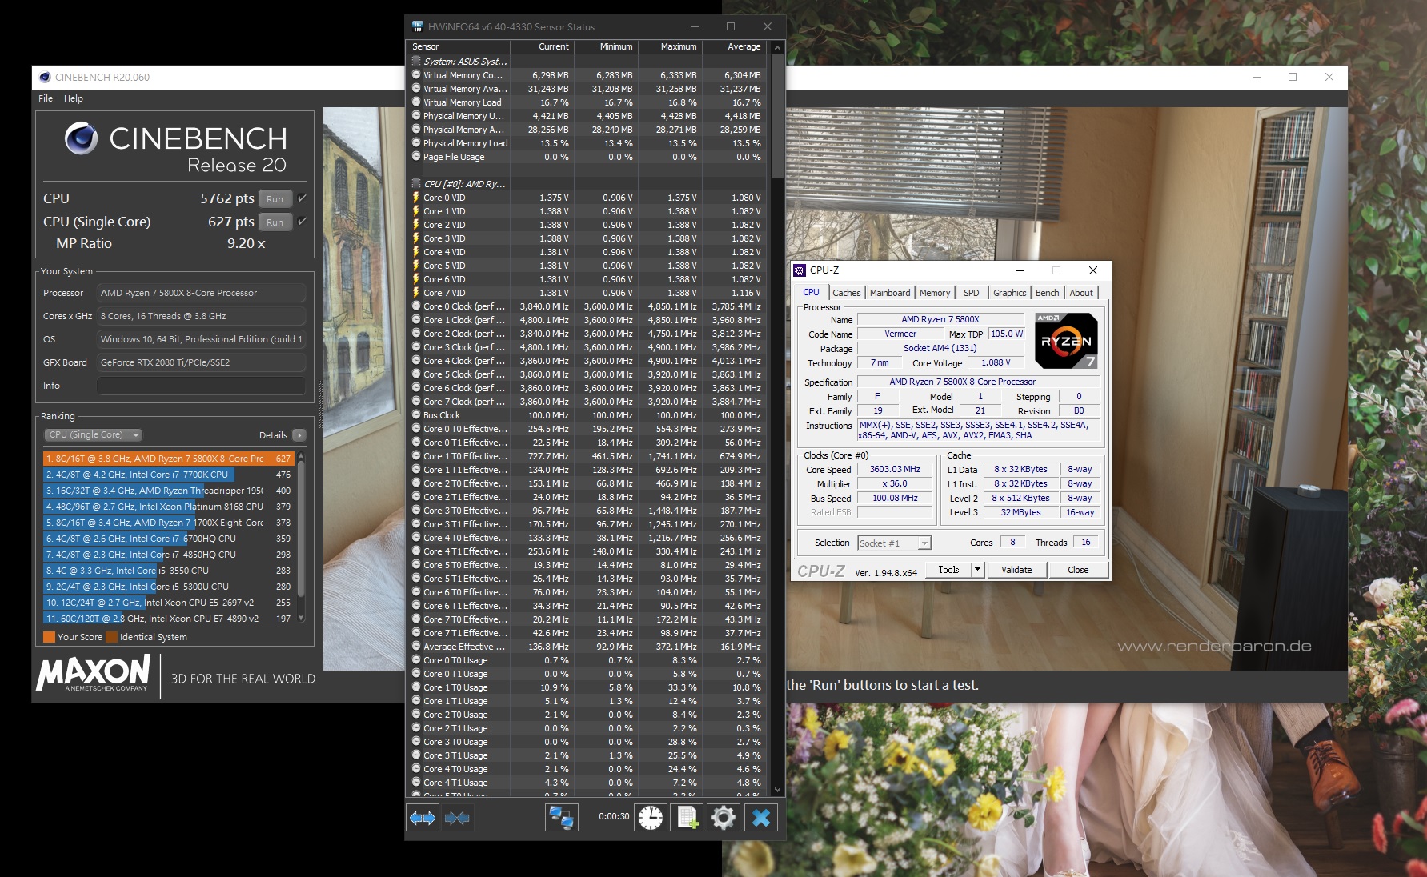Click lightning icon beside Core 0 VID
This screenshot has width=1427, height=877.
coord(416,198)
